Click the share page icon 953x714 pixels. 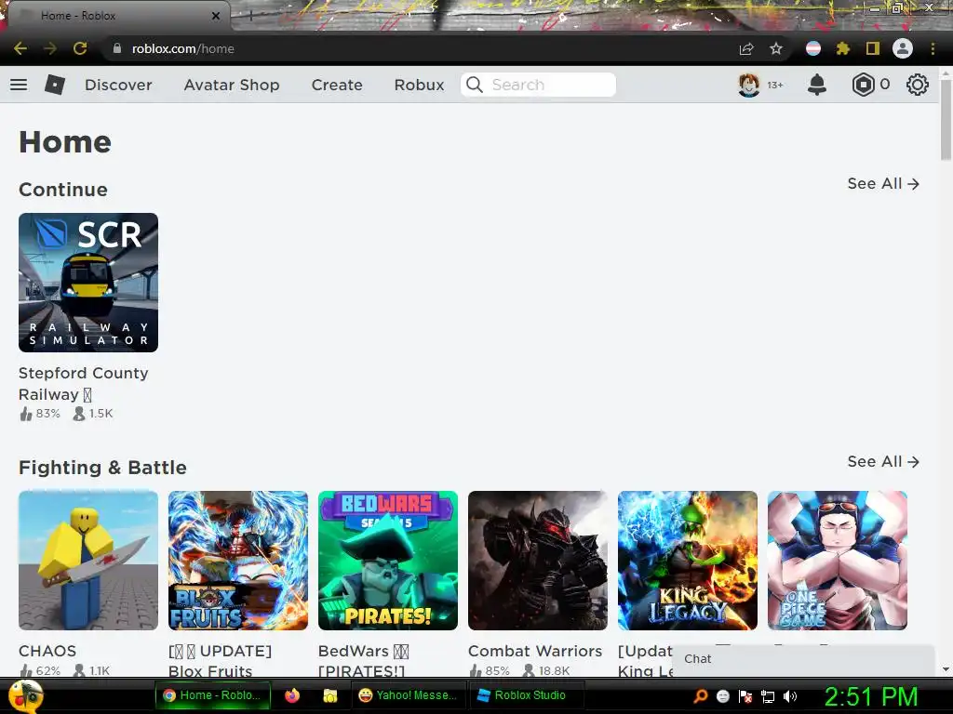tap(746, 48)
